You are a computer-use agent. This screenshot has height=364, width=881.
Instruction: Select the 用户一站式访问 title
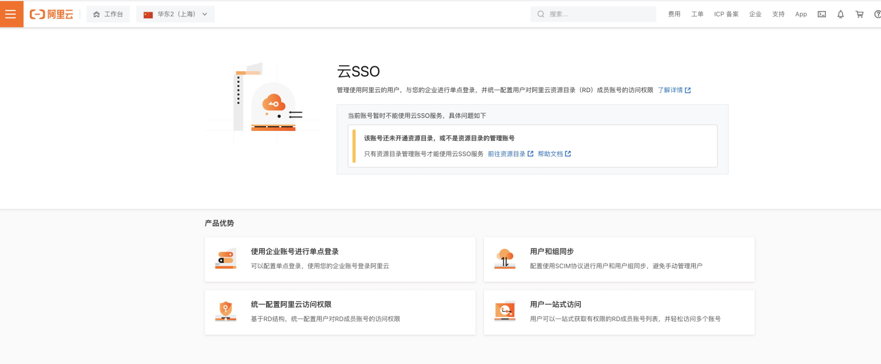point(556,305)
